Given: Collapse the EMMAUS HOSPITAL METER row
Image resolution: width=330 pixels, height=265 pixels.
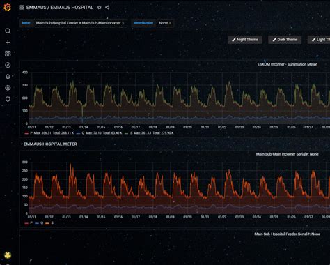Looking at the screenshot, I should [x=49, y=144].
